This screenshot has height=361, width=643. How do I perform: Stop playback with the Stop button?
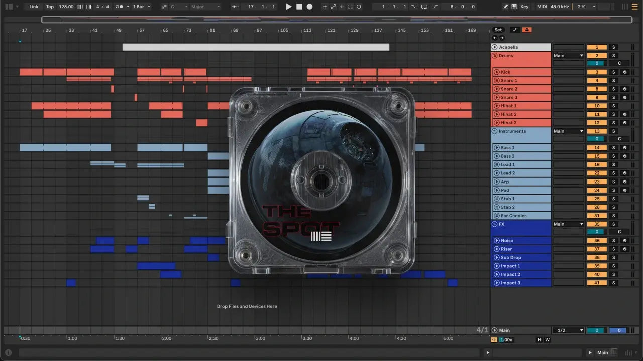tap(299, 7)
